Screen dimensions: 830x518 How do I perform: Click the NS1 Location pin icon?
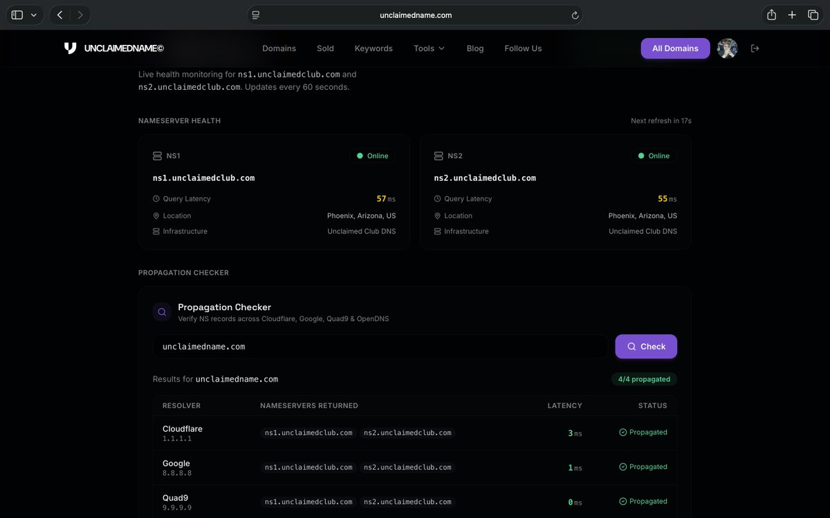[x=156, y=216]
